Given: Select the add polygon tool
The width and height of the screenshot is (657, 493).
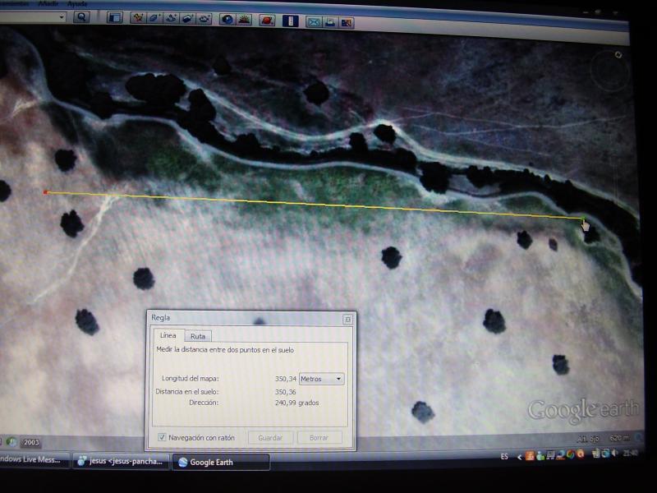Looking at the screenshot, I should pos(154,17).
